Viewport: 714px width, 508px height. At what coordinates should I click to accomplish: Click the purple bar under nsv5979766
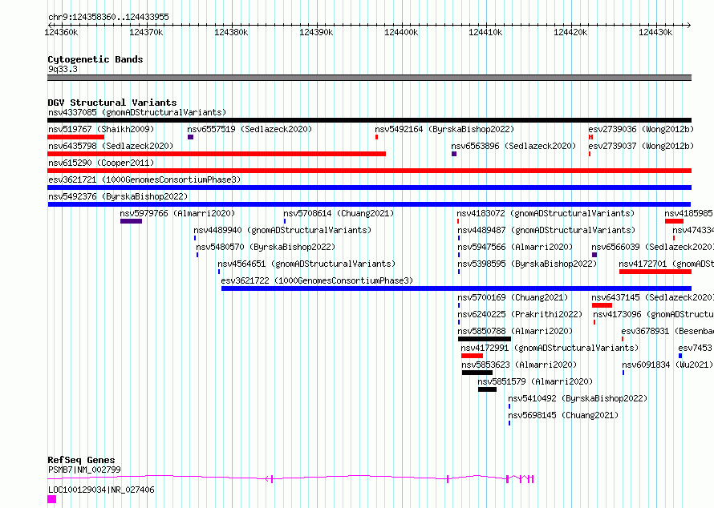tap(131, 221)
